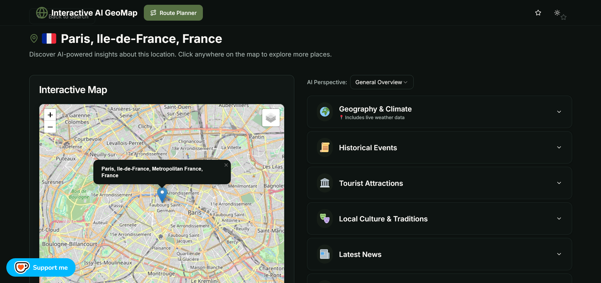
Task: Click the Support me button
Action: [41, 267]
